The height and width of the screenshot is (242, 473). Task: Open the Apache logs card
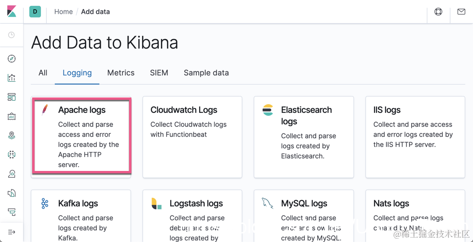[x=82, y=136]
